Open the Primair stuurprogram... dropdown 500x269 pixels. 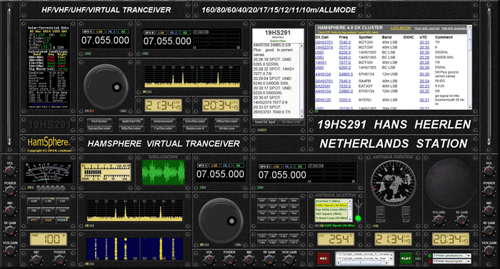coord(452,261)
